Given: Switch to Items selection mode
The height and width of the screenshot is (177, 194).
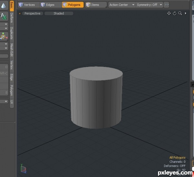Looking at the screenshot, I should tap(96, 5).
